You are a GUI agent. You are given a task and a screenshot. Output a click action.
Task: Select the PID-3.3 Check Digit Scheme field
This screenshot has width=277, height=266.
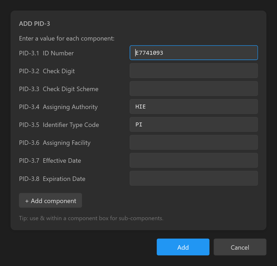[x=194, y=88]
